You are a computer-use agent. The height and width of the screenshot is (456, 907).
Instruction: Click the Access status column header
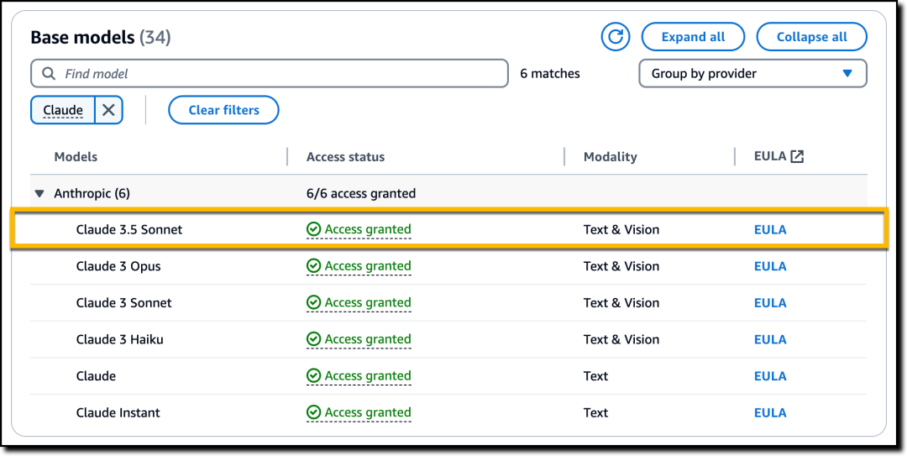tap(345, 157)
